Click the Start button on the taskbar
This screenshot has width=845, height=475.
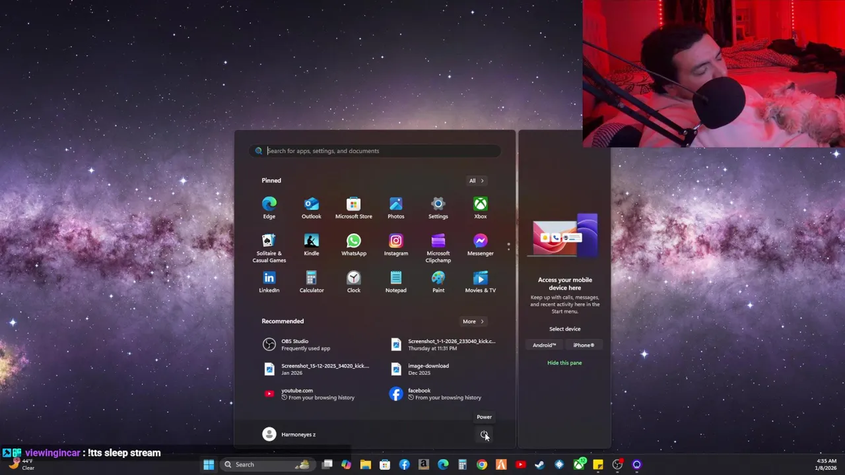209,464
